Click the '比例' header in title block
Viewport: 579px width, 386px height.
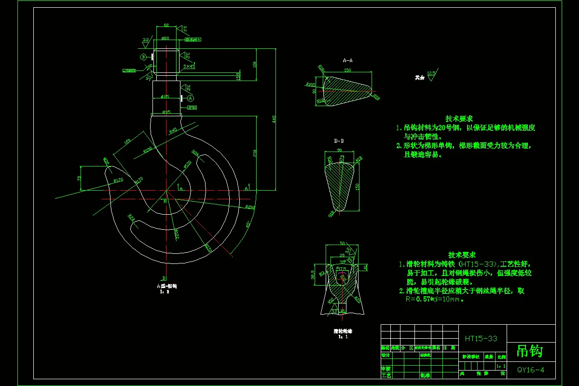pyautogui.click(x=501, y=358)
